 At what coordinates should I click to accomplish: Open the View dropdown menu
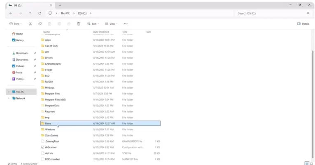[111, 24]
